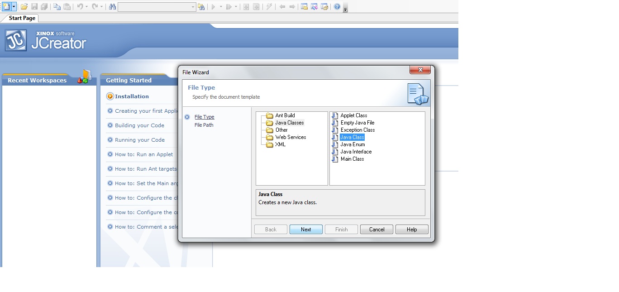Cancel the File Wizard dialog

[376, 229]
